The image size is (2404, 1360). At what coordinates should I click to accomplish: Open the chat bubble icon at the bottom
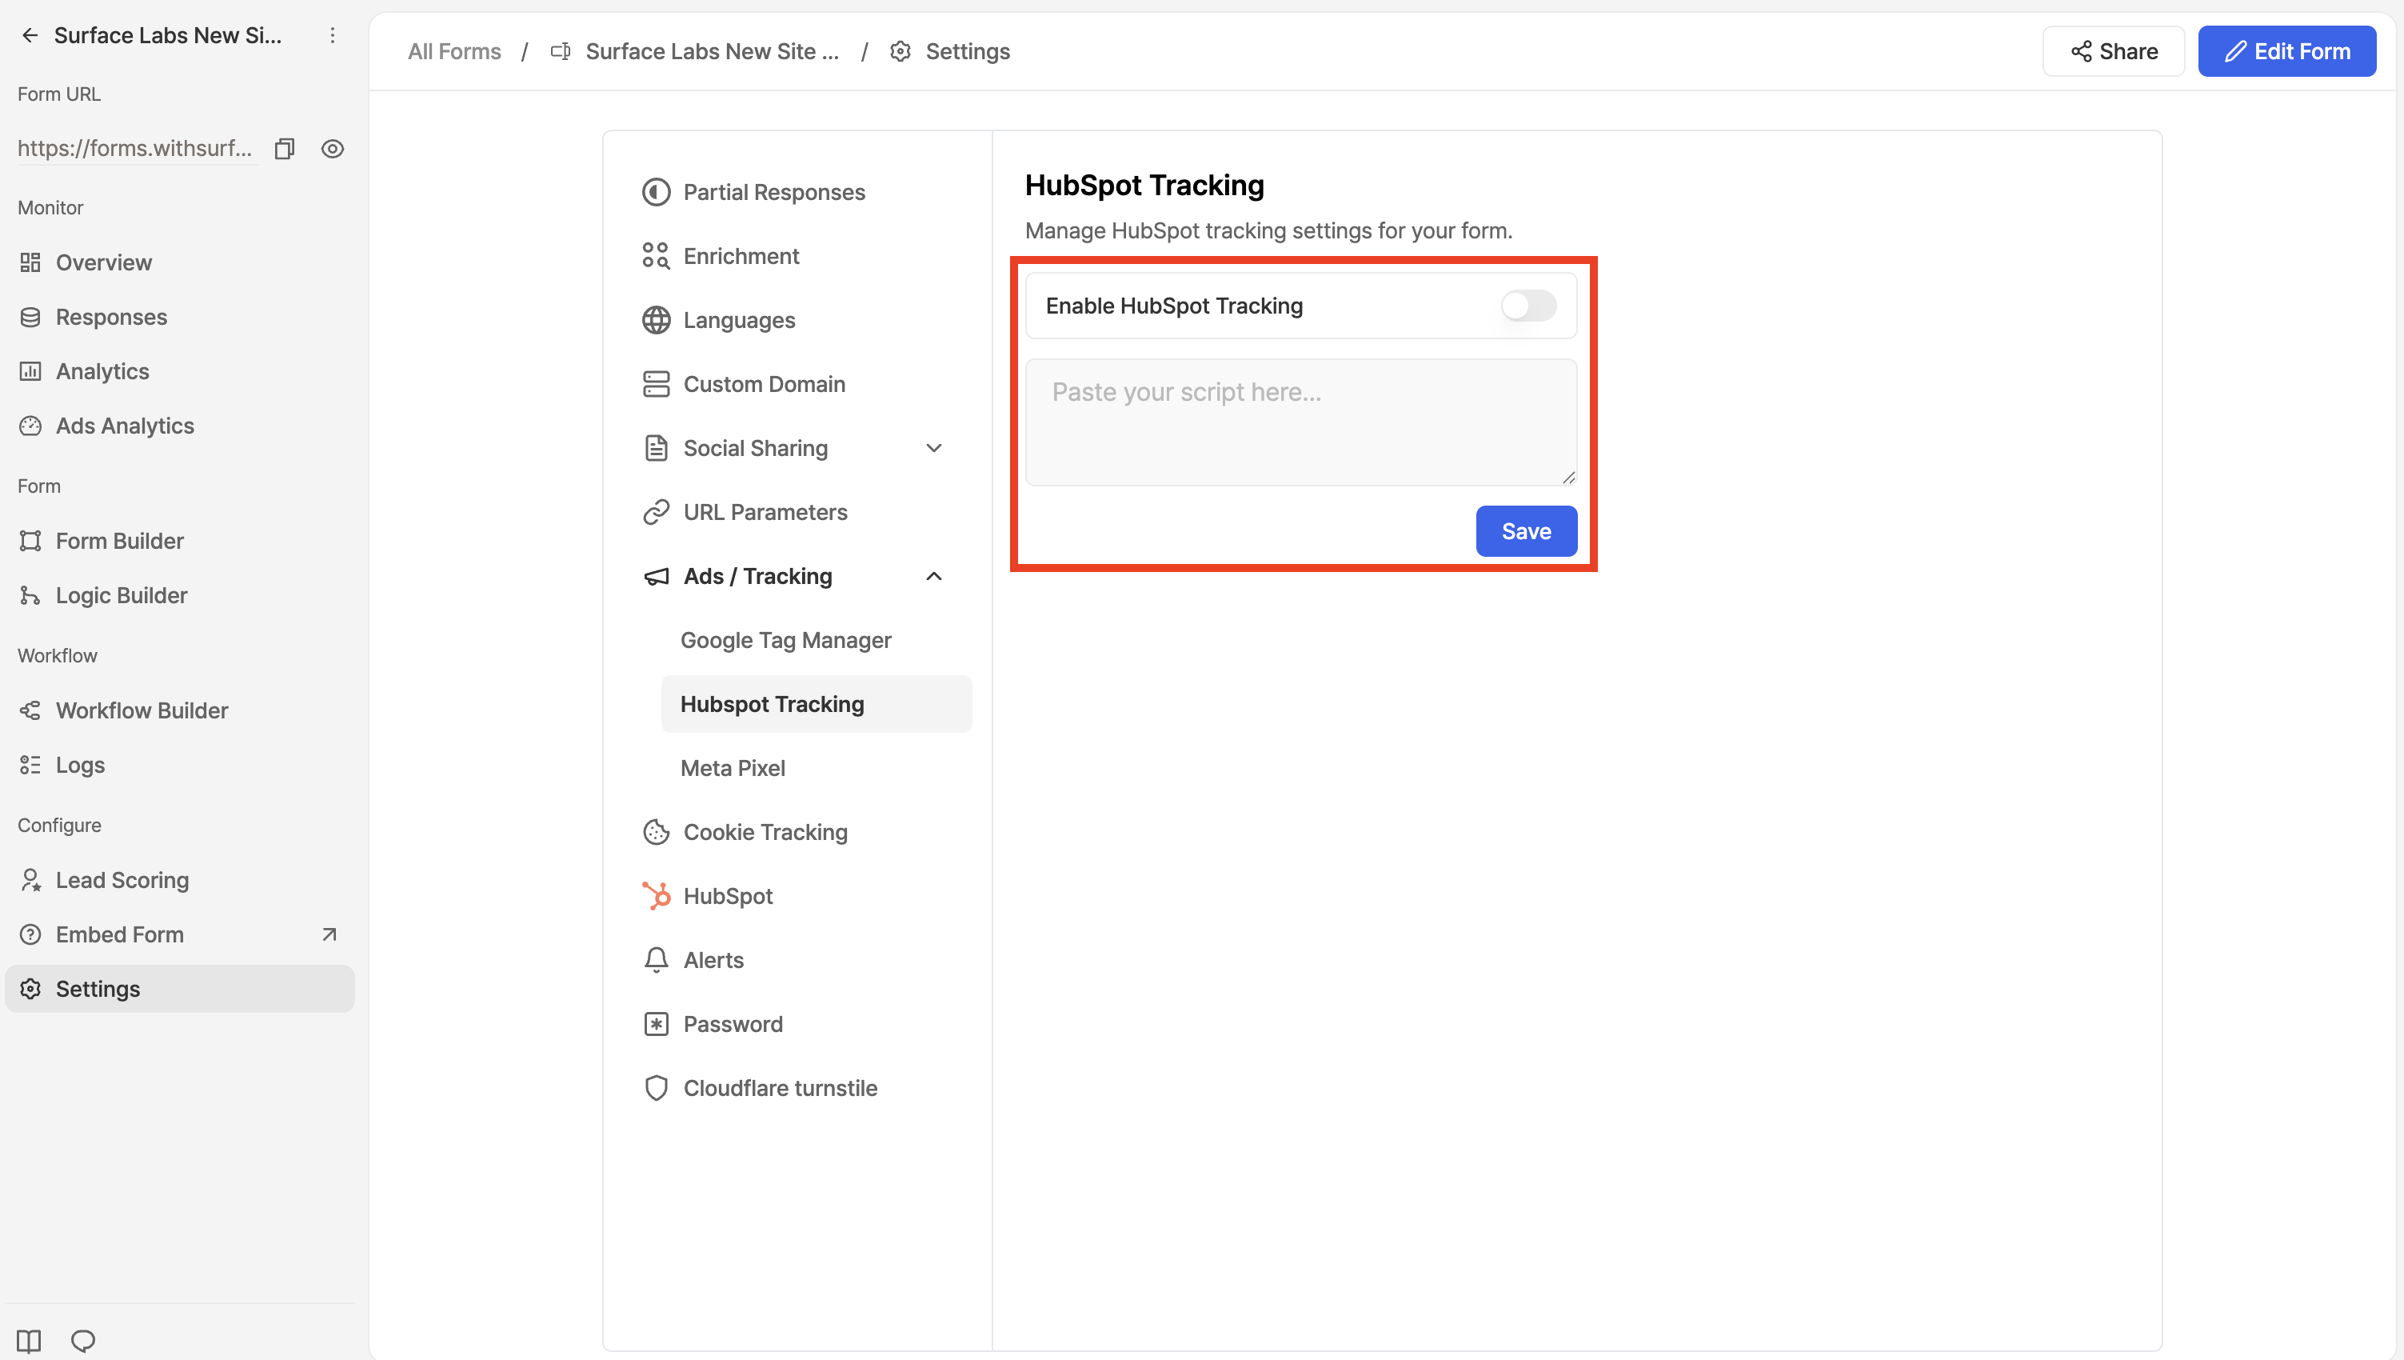click(x=83, y=1342)
